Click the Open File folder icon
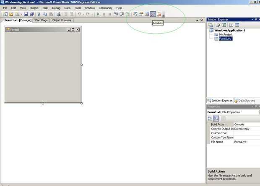Image resolution: width=260 pixels, height=186 pixels. coord(11,14)
